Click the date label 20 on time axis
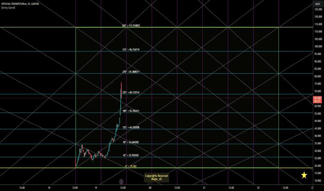324x191 pixels. [x=150, y=188]
